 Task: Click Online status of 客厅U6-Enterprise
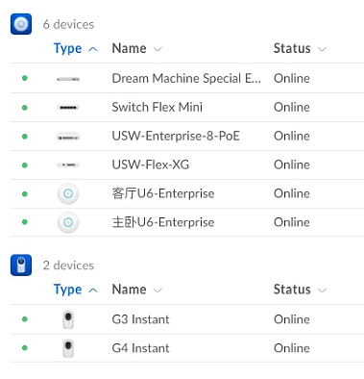click(x=292, y=193)
